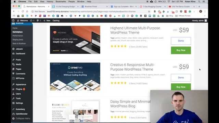This screenshot has width=219, height=123.
Task: Click the Spotlight search icon in menu bar
Action: click(199, 1)
